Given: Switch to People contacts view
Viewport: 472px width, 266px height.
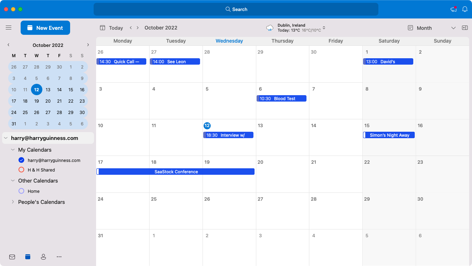Looking at the screenshot, I should 43,257.
